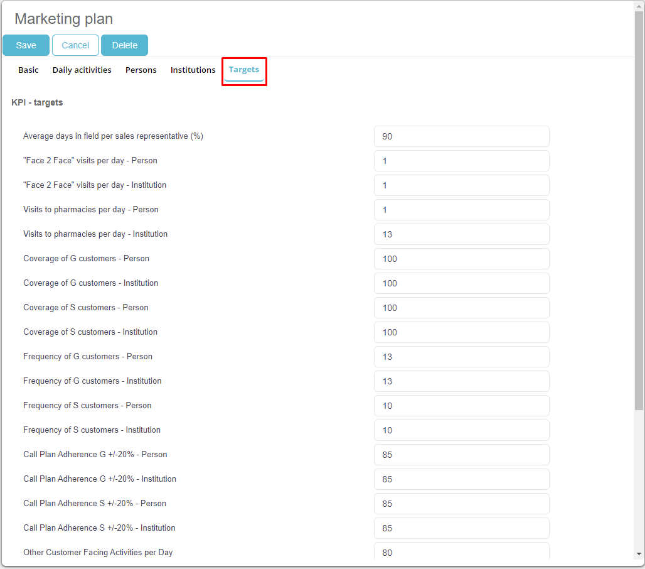The image size is (645, 569).
Task: Click Frequency of S customers Institution field
Action: tap(461, 430)
